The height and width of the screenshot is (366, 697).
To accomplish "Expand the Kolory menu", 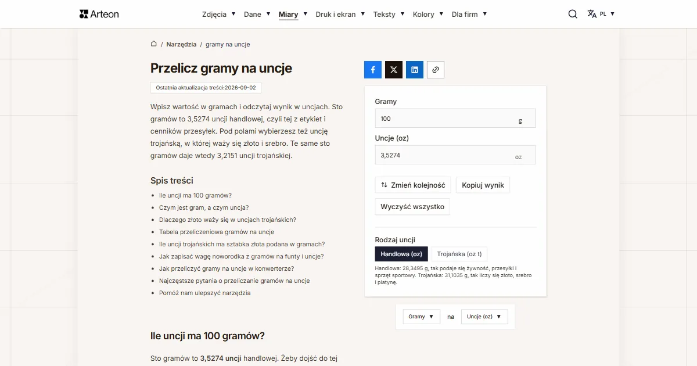I will click(x=428, y=14).
